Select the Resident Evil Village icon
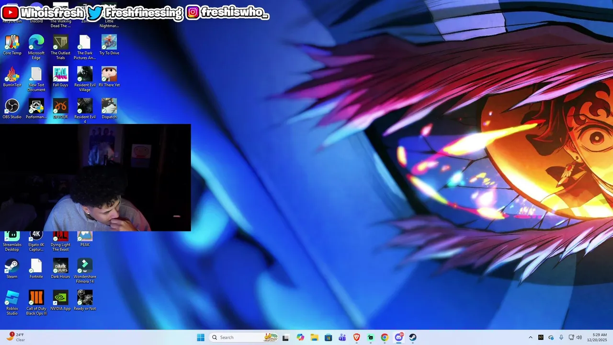613x345 pixels. 85,79
